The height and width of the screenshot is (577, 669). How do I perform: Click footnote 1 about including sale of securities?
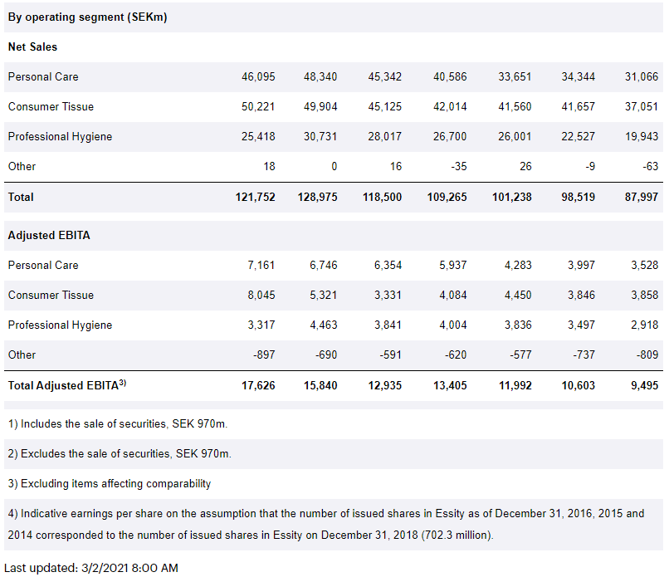click(x=118, y=424)
